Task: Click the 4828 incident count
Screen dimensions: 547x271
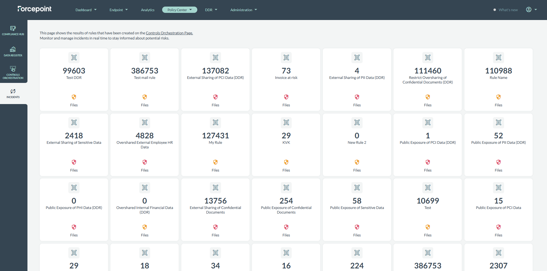Action: point(145,135)
